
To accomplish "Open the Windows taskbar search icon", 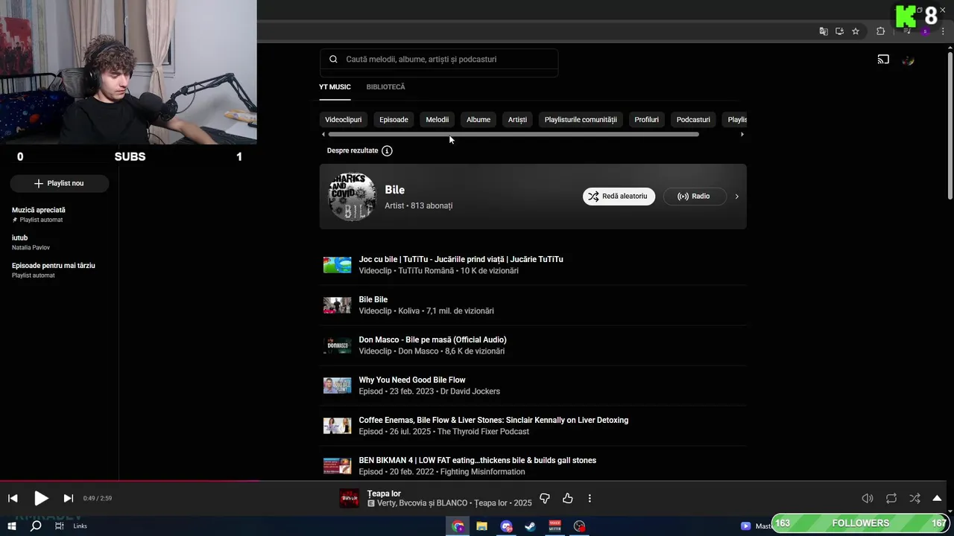I will (x=36, y=526).
